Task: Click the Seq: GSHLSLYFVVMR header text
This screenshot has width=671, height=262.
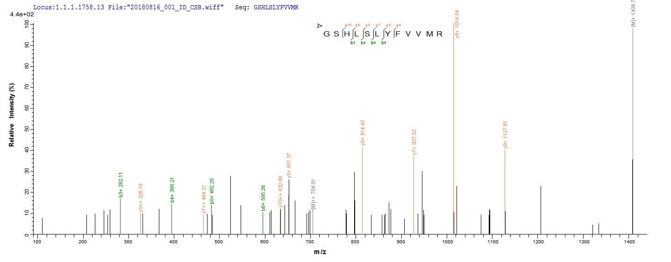Action: (267, 8)
